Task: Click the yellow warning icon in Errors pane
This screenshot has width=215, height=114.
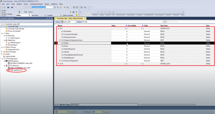Action: (x=75, y=112)
